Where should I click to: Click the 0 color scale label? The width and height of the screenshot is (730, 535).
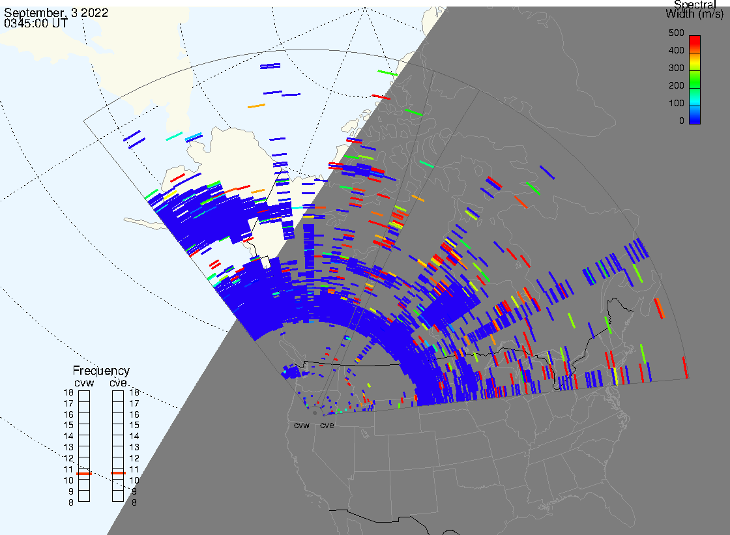[x=682, y=121]
